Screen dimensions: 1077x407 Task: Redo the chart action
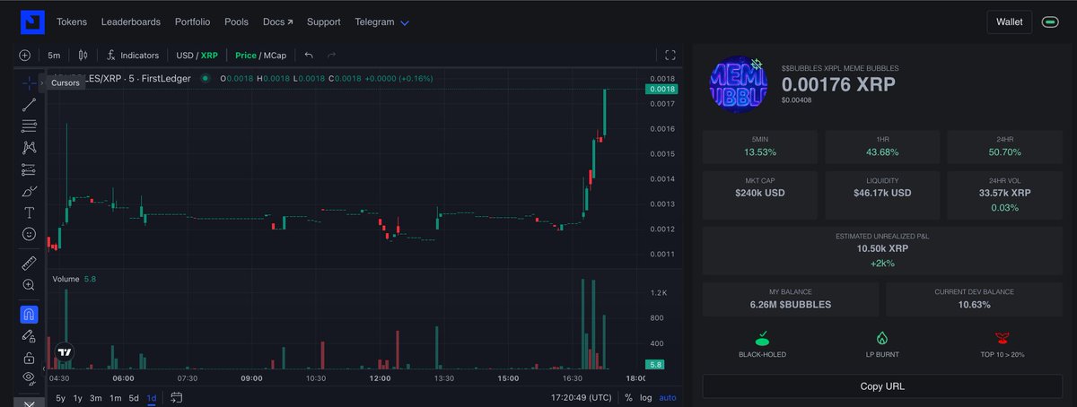tap(331, 56)
